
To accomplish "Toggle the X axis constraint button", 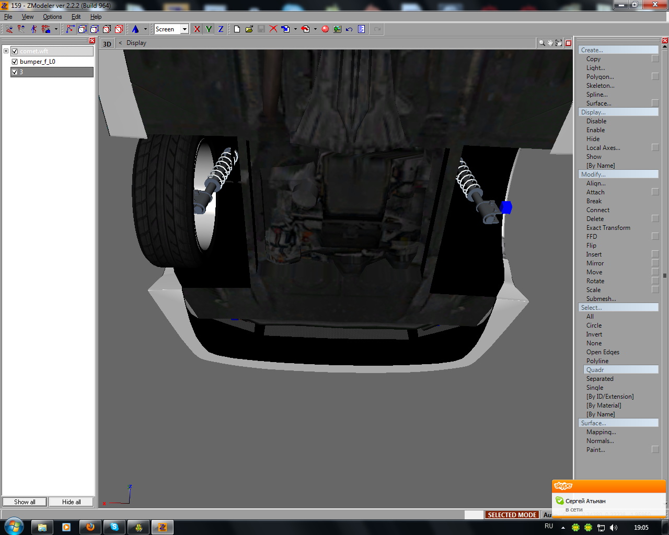I will point(197,29).
